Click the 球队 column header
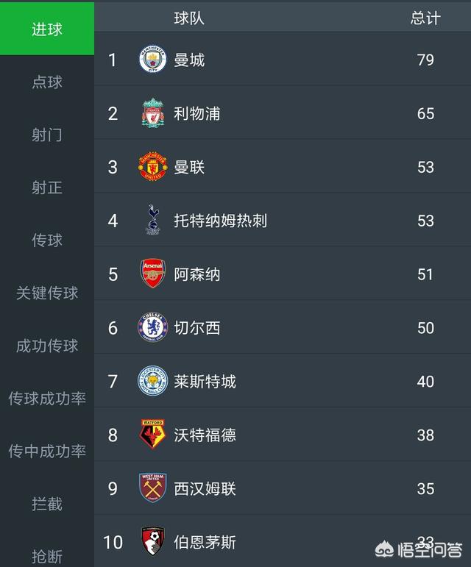471x567 pixels. pyautogui.click(x=189, y=18)
